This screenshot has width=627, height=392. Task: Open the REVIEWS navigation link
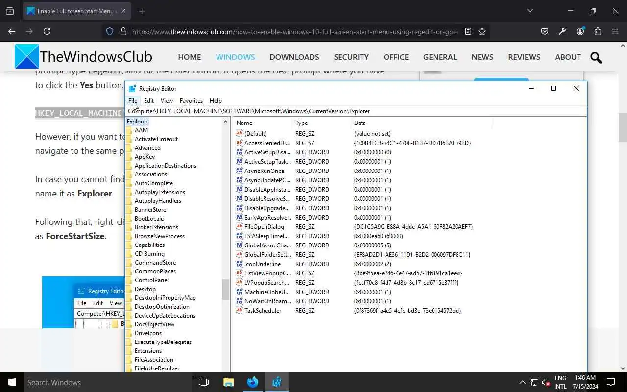point(524,57)
